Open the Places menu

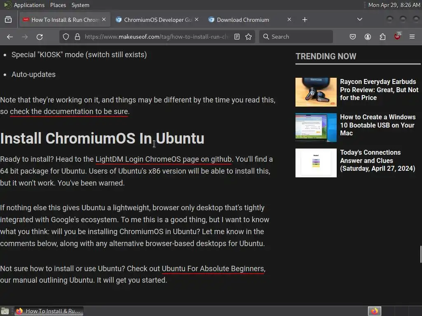(58, 5)
